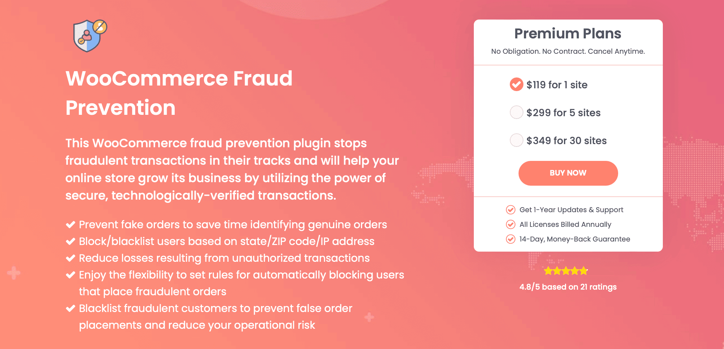Click the first star in the rating row

coord(548,271)
